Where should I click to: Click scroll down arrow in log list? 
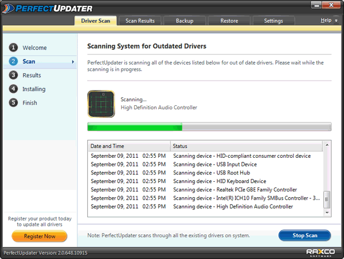(x=327, y=212)
